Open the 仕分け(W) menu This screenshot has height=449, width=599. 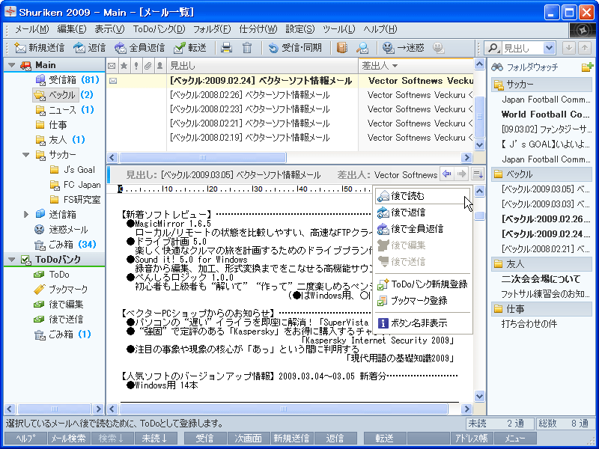[x=258, y=29]
